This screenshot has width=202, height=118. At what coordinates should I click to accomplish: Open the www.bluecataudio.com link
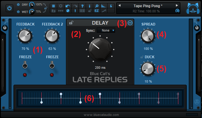click(101, 115)
